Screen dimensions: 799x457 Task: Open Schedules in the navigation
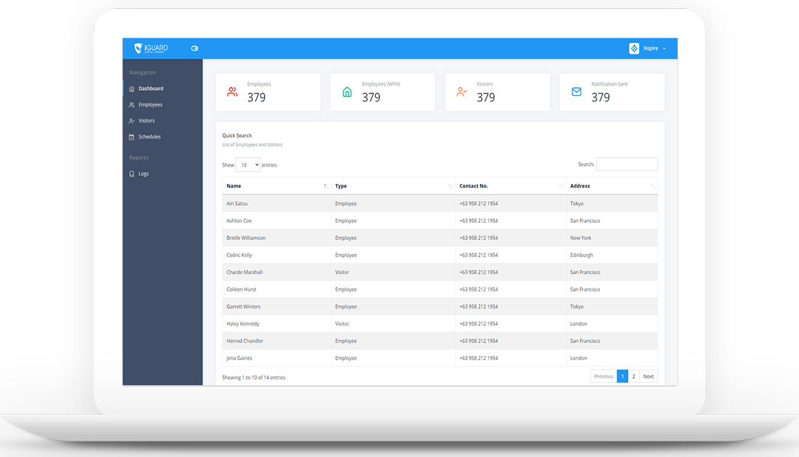click(x=149, y=137)
